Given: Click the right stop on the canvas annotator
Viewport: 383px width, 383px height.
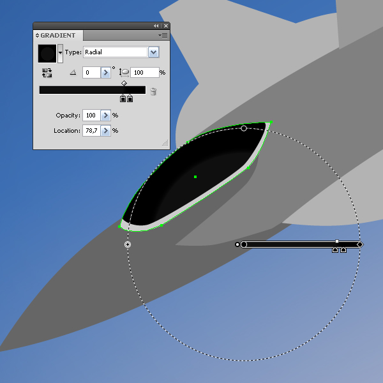Looking at the screenshot, I should (x=343, y=250).
